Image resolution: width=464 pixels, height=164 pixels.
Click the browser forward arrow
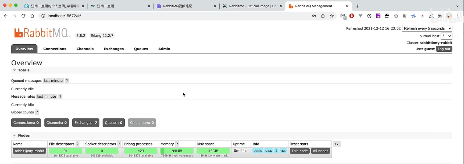15,16
